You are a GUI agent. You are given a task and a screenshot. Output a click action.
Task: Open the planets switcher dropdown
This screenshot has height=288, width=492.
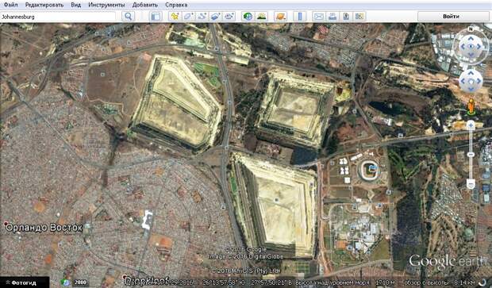[x=280, y=17]
